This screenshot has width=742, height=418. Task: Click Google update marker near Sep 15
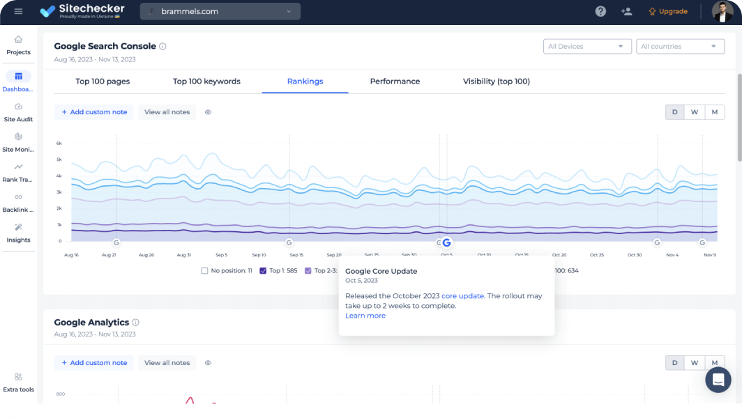pos(289,242)
